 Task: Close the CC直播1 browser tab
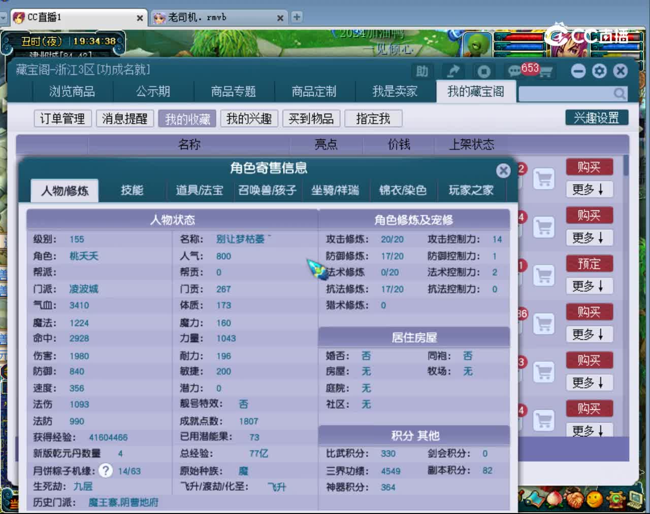point(140,18)
